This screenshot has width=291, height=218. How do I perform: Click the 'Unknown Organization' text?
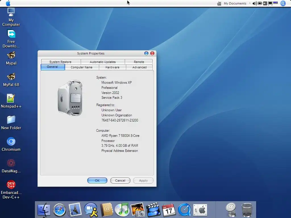pos(117,115)
